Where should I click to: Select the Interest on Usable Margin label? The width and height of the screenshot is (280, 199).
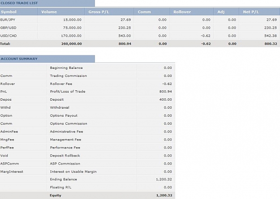[73, 172]
